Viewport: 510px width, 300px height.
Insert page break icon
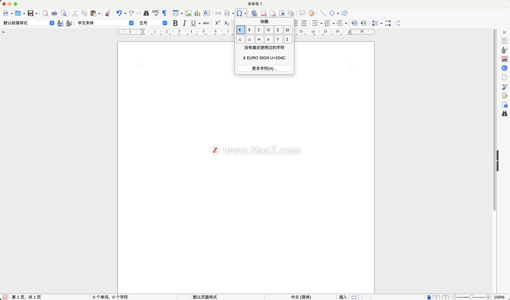218,13
